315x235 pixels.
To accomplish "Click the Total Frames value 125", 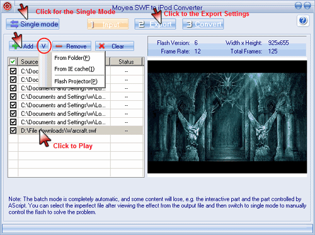I will tap(273, 52).
